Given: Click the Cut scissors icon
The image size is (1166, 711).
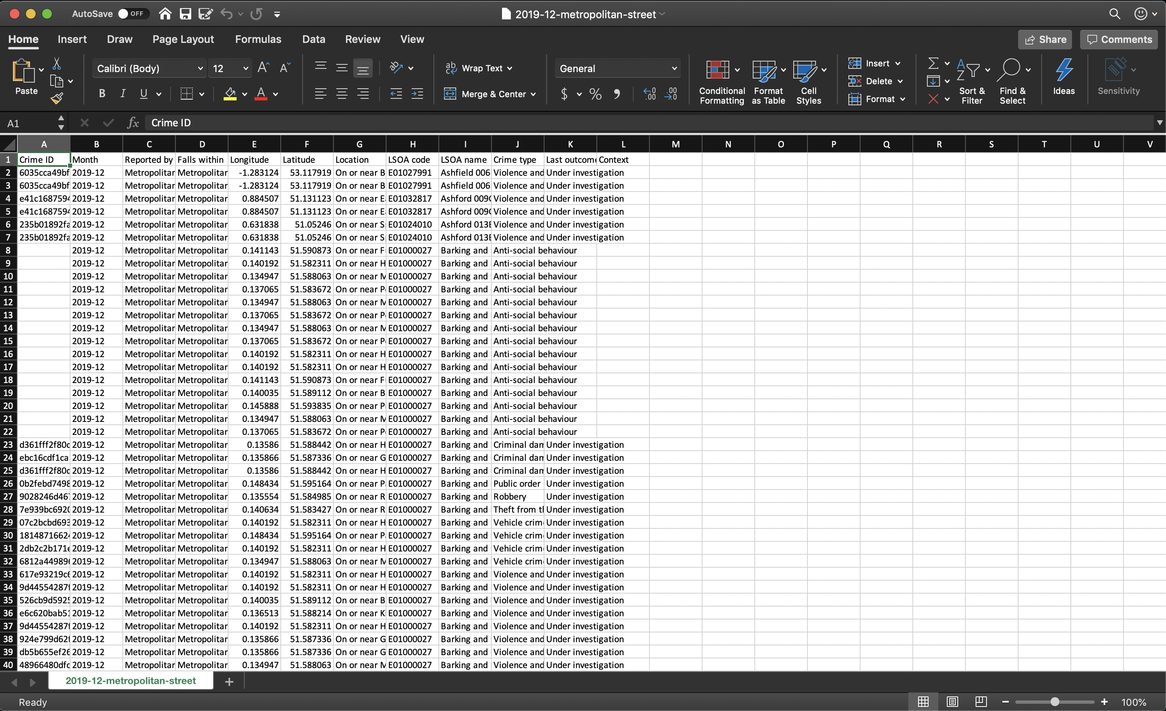Looking at the screenshot, I should [57, 64].
